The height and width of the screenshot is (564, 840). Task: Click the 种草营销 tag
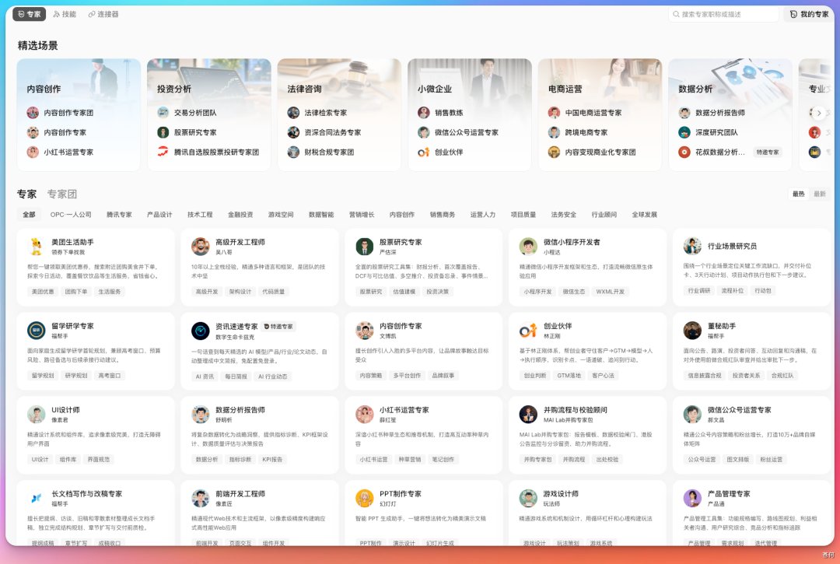410,460
